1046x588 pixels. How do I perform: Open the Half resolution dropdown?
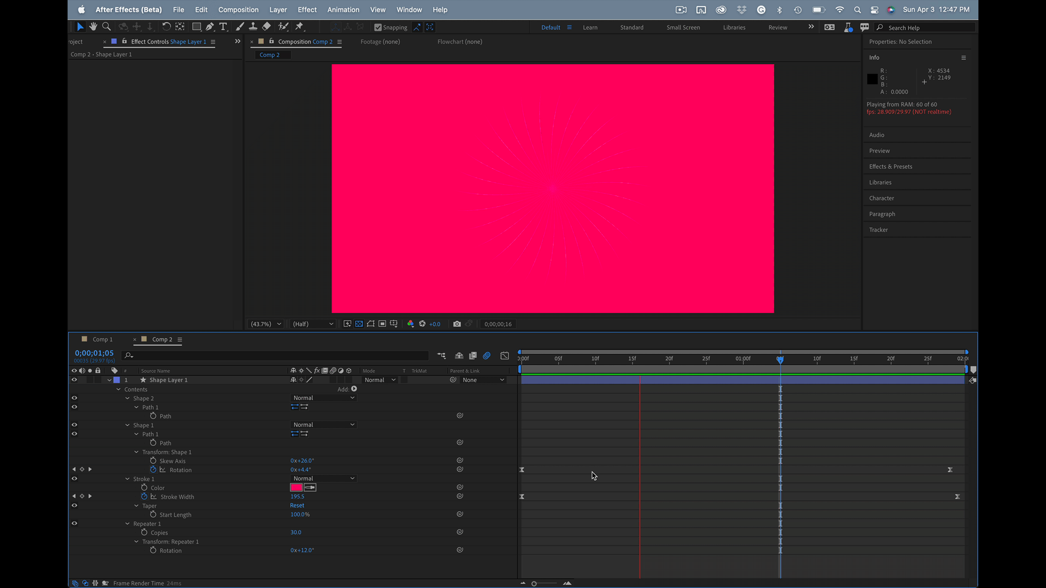(313, 324)
